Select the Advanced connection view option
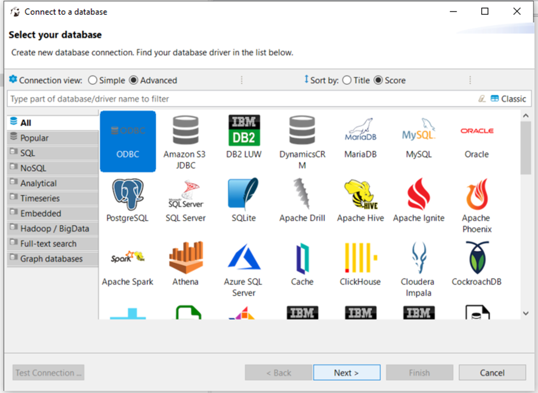This screenshot has height=393, width=538. tap(134, 80)
